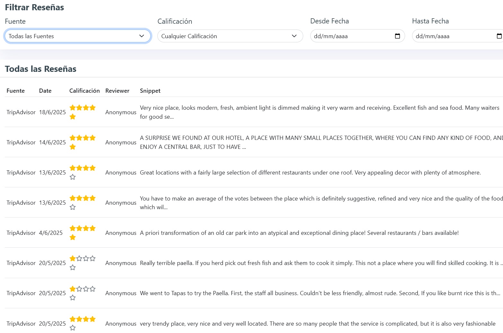This screenshot has width=503, height=333.
Task: Click star rating of the 4/6/2025 review
Action: tap(83, 233)
